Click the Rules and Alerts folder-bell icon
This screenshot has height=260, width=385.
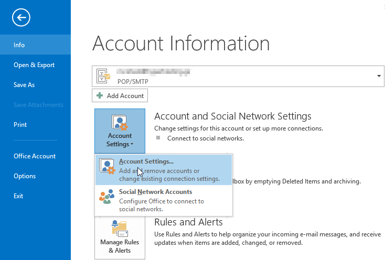120,229
